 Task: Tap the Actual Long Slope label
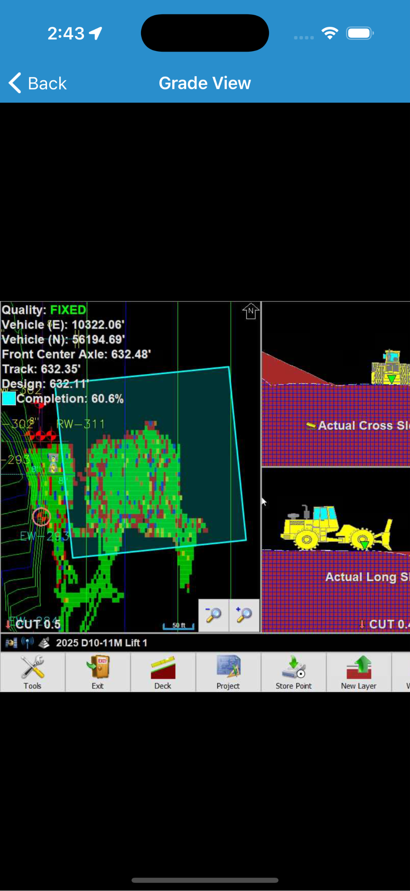click(x=366, y=577)
